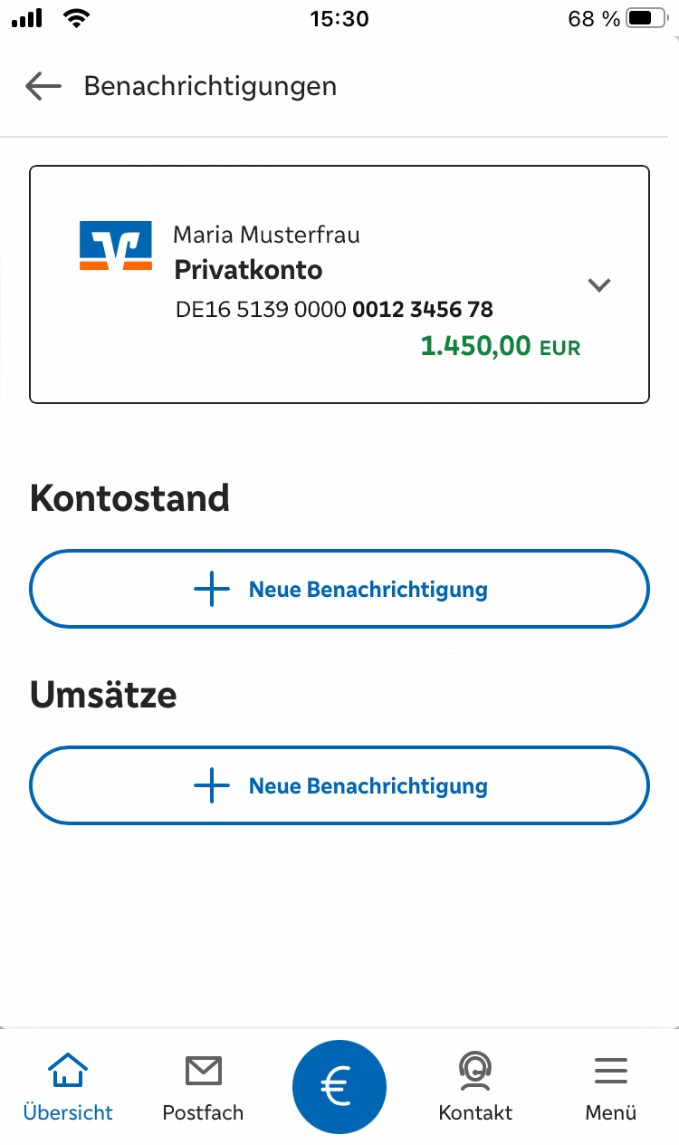The width and height of the screenshot is (679, 1145).
Task: Tap the Volksbank logo in account card
Action: click(116, 245)
